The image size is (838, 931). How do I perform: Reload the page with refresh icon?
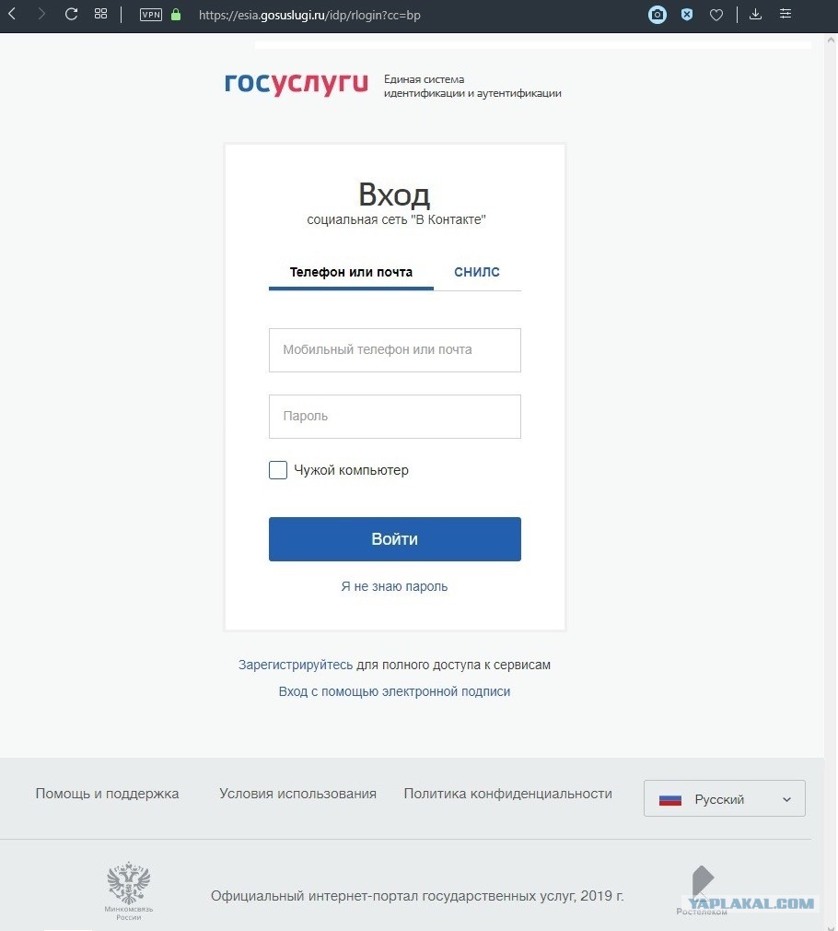[x=71, y=14]
